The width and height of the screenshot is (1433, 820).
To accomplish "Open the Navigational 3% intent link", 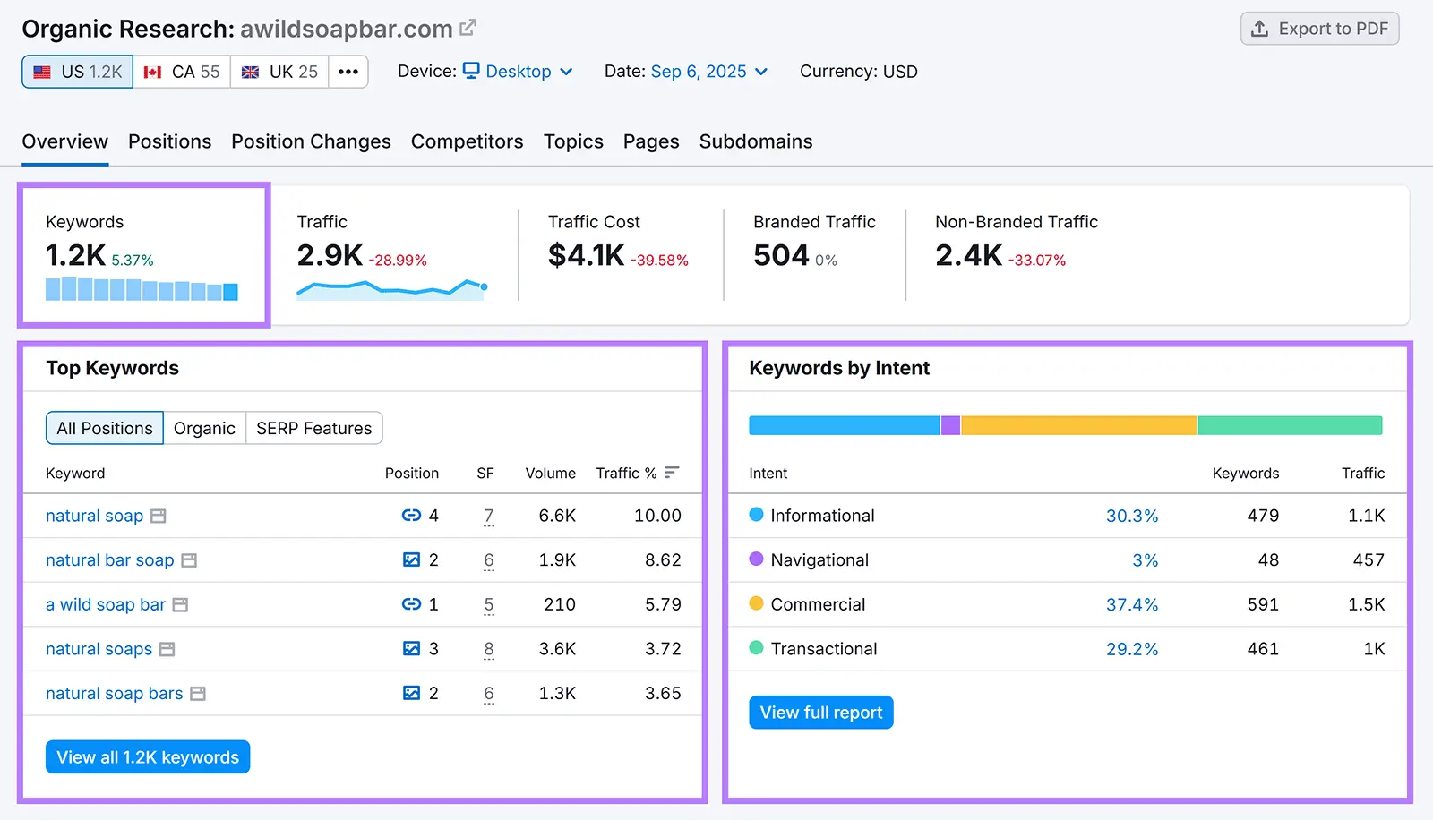I will coord(1146,559).
